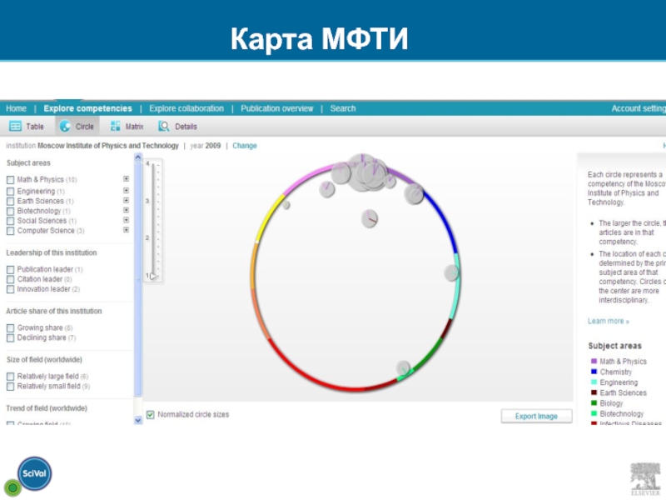Click the Moscow Institute of Physics and Technology name

point(108,145)
